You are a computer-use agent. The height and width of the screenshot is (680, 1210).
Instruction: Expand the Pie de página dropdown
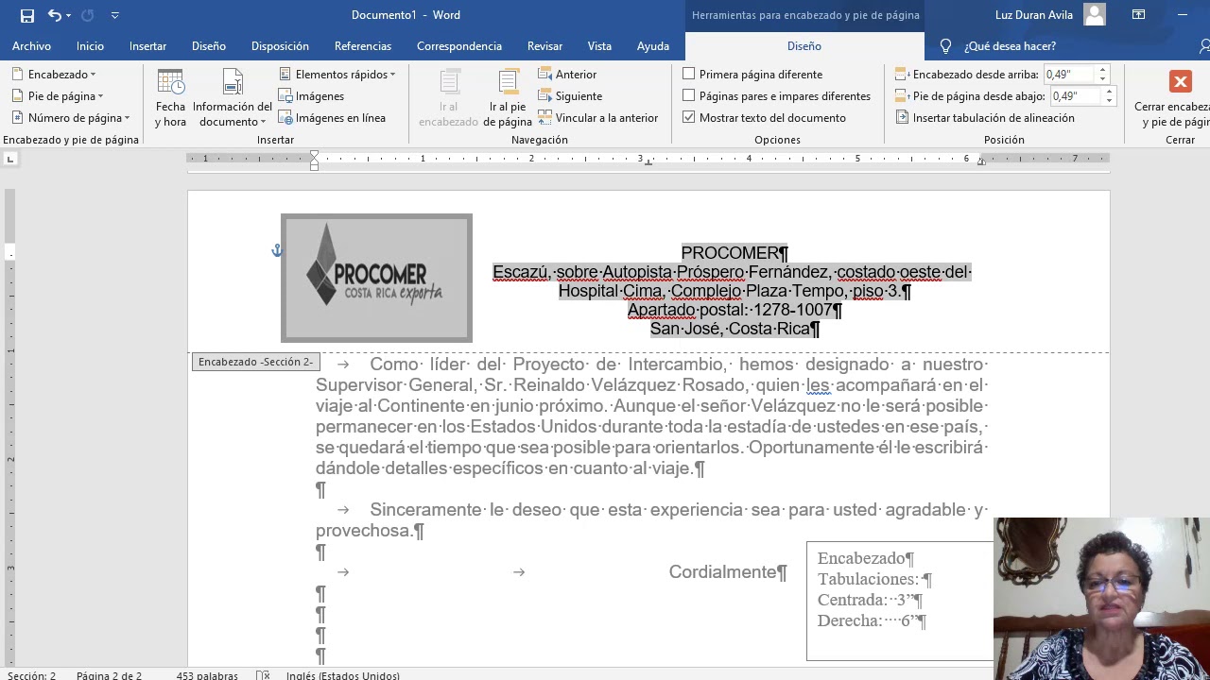[x=58, y=96]
